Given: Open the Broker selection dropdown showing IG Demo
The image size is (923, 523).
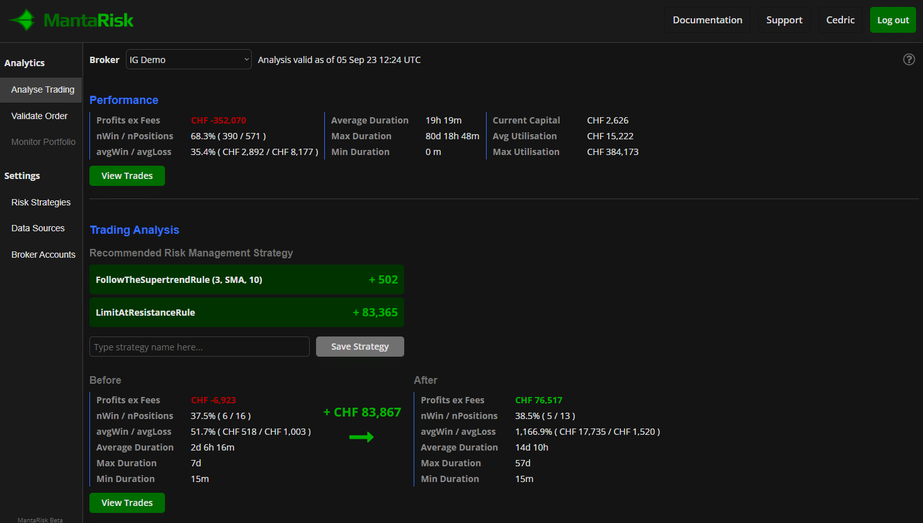Looking at the screenshot, I should pos(188,59).
